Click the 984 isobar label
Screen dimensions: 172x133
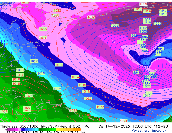click(x=161, y=49)
